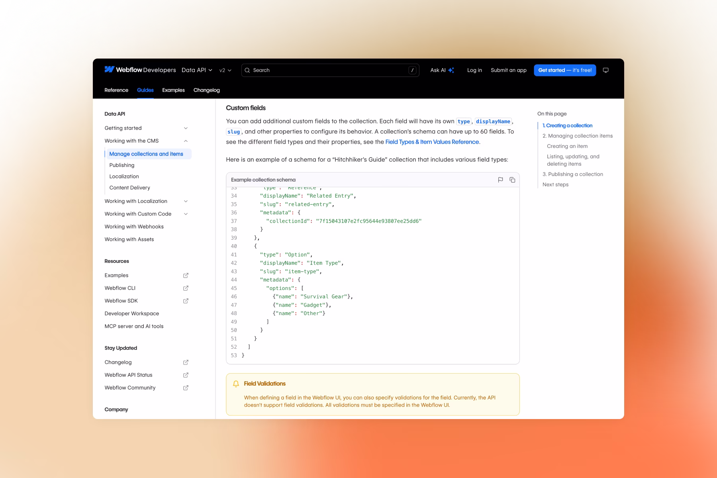Image resolution: width=717 pixels, height=478 pixels.
Task: Open Working with Webhooks page
Action: coord(134,227)
